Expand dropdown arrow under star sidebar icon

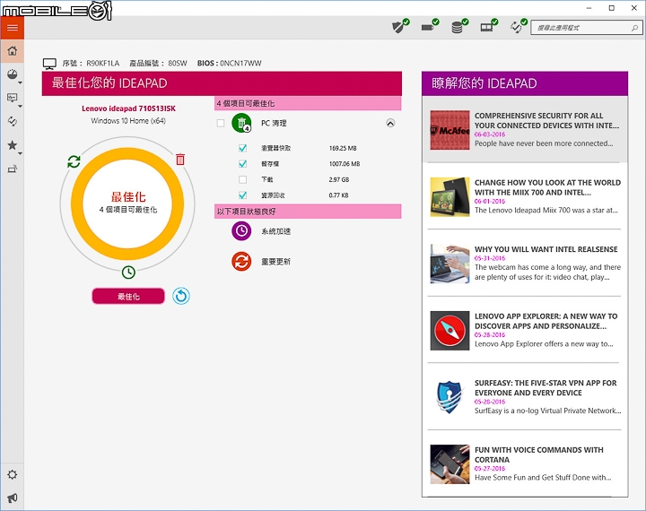click(20, 153)
